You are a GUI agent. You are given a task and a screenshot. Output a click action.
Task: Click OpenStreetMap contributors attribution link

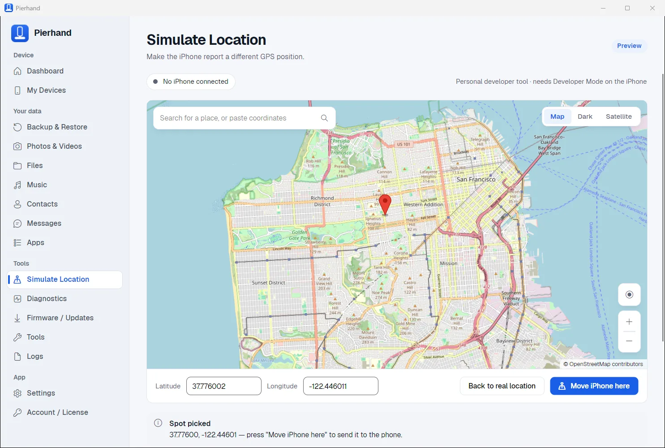(603, 364)
